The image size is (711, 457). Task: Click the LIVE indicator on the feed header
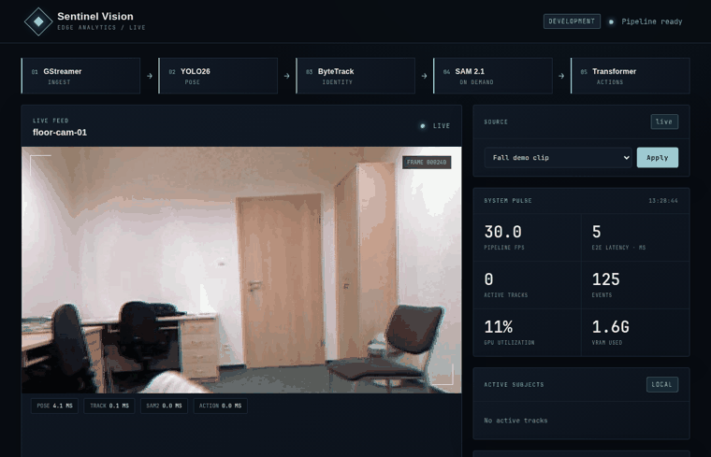pos(435,126)
